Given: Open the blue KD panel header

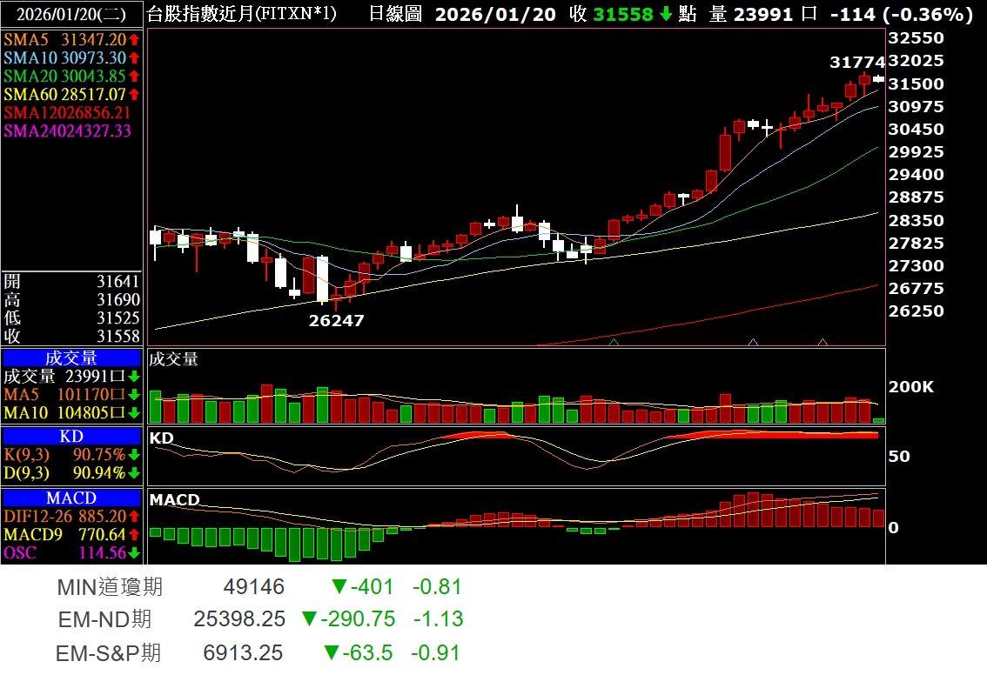Looking at the screenshot, I should 71,436.
